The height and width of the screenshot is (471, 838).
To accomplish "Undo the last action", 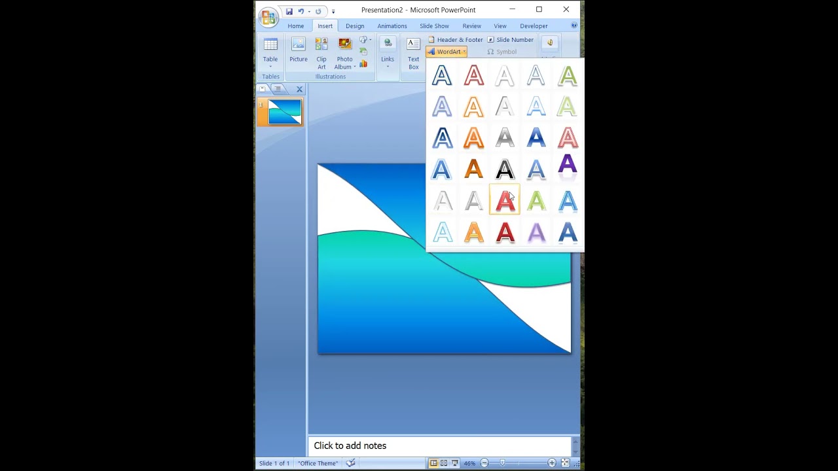I will [301, 11].
